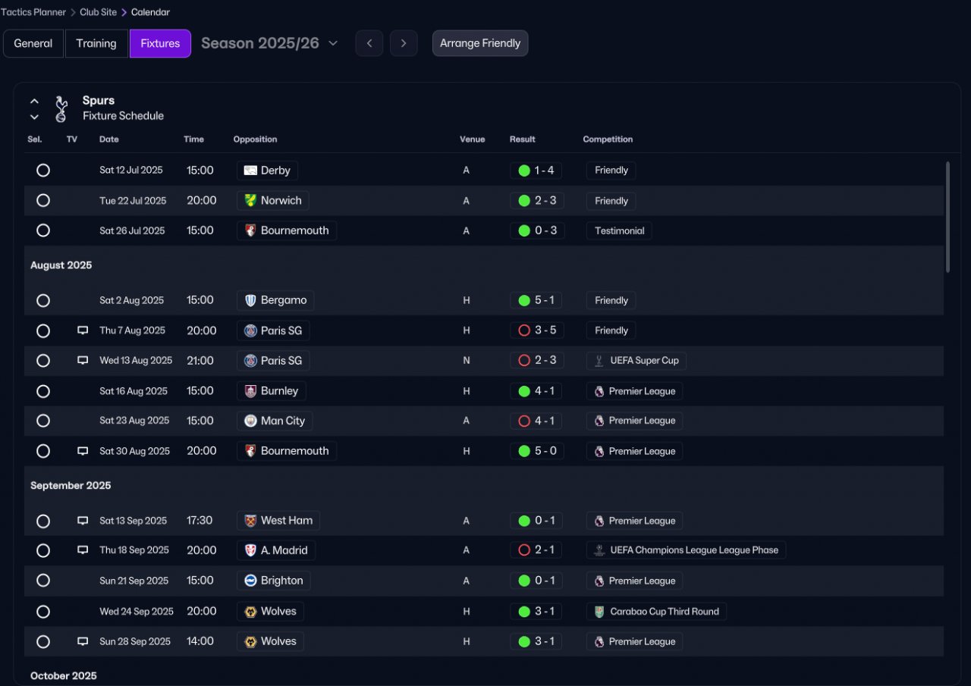This screenshot has height=686, width=971.
Task: Open the Season 2025/26 dropdown
Action: pos(269,43)
